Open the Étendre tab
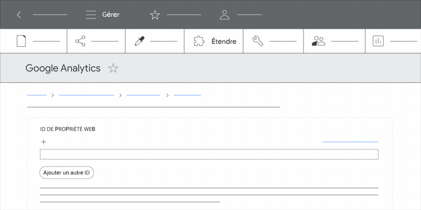This screenshot has width=421, height=210. point(224,41)
